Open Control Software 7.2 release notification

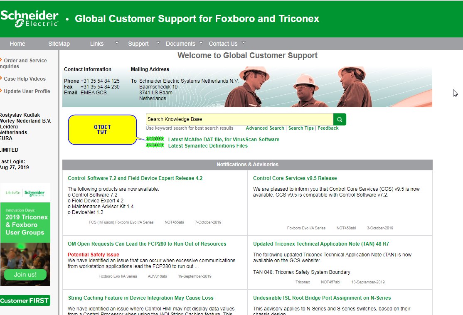135,178
